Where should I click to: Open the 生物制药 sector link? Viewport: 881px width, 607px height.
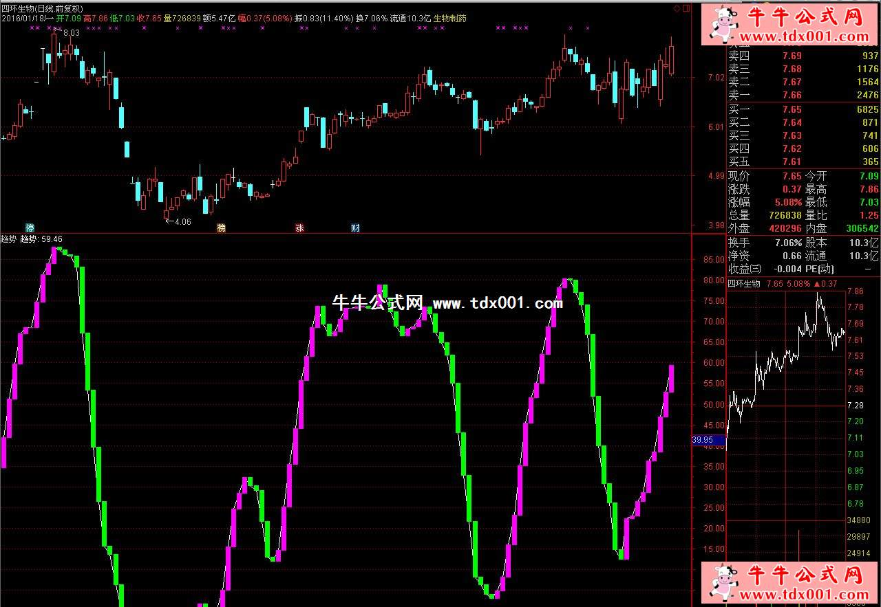click(448, 19)
